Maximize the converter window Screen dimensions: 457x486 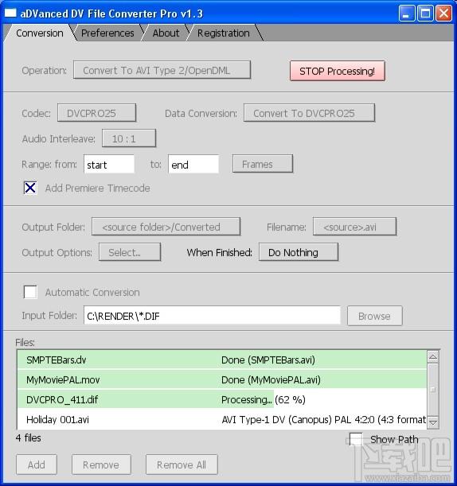click(425, 13)
